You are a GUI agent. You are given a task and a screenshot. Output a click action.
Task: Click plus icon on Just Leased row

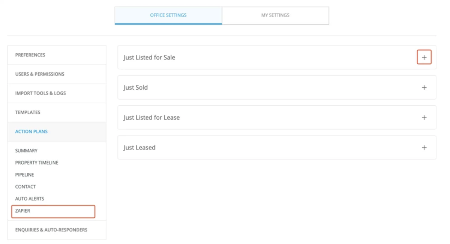click(x=424, y=147)
